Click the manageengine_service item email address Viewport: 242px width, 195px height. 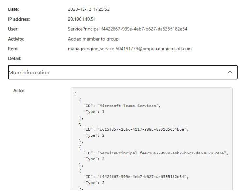(130, 49)
